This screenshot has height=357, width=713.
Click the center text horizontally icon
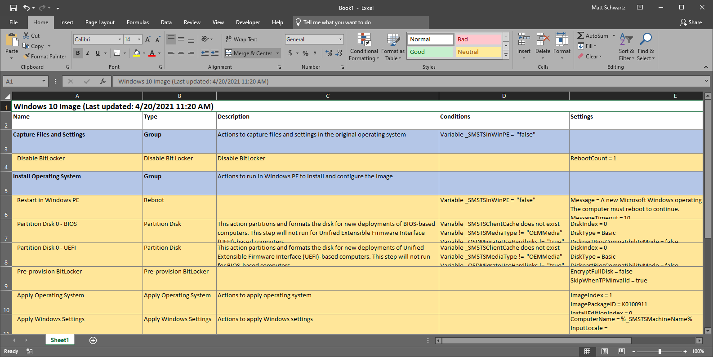tap(181, 53)
